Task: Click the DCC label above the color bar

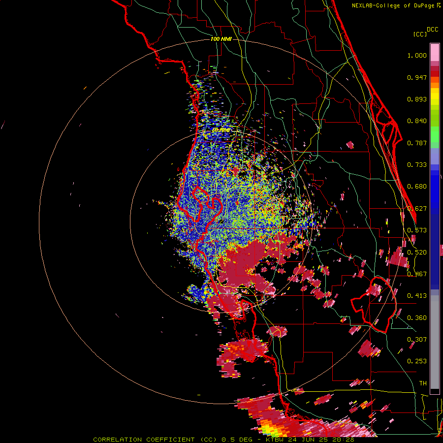Action: coord(433,29)
